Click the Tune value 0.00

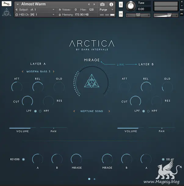coord(141,9)
